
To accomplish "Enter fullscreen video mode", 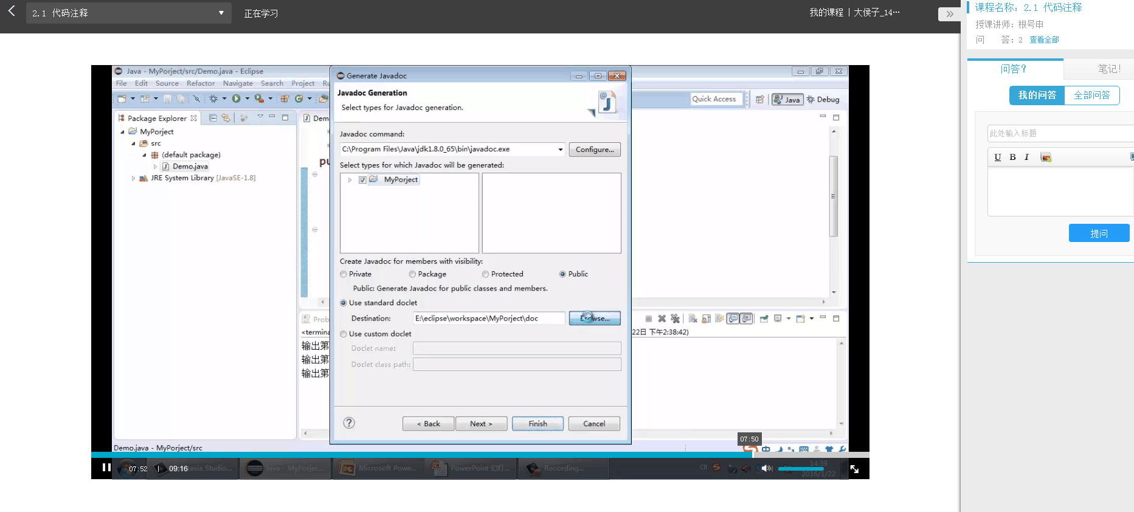I will tap(854, 469).
